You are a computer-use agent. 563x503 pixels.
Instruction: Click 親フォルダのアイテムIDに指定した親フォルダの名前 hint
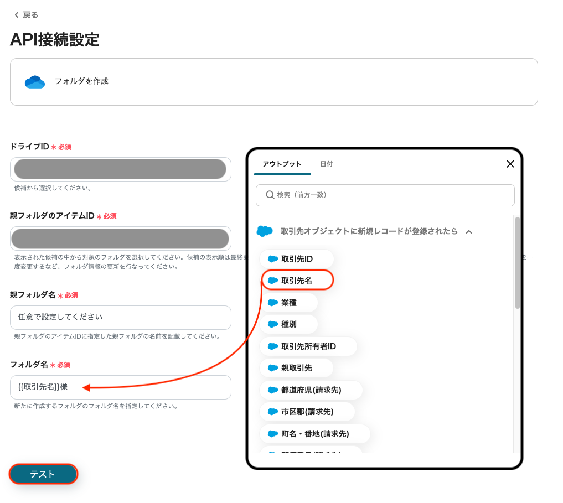tap(117, 336)
